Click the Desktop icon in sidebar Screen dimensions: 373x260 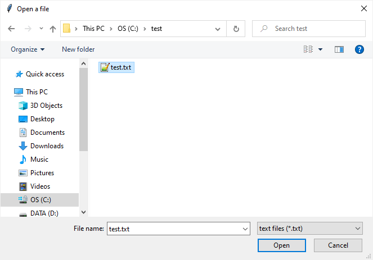pos(23,119)
